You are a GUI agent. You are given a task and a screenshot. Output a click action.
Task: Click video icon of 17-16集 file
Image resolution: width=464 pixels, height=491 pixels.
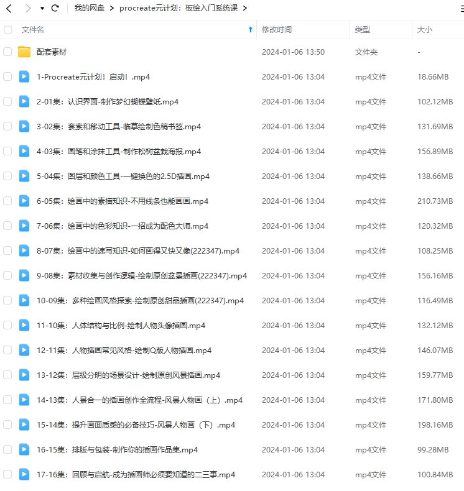24,474
